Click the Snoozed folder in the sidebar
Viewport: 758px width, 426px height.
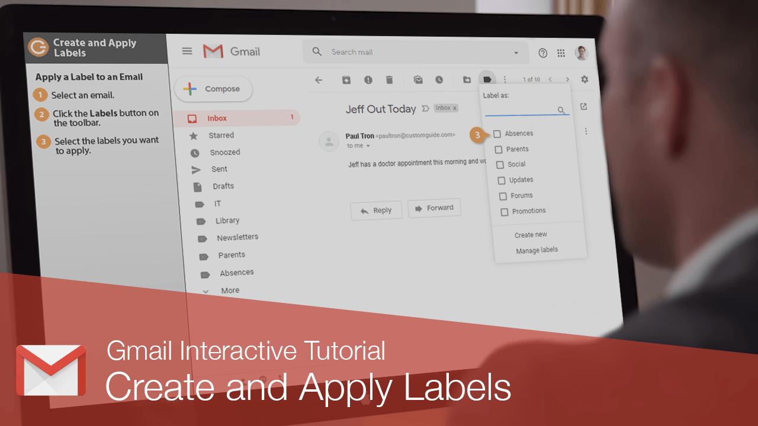226,152
